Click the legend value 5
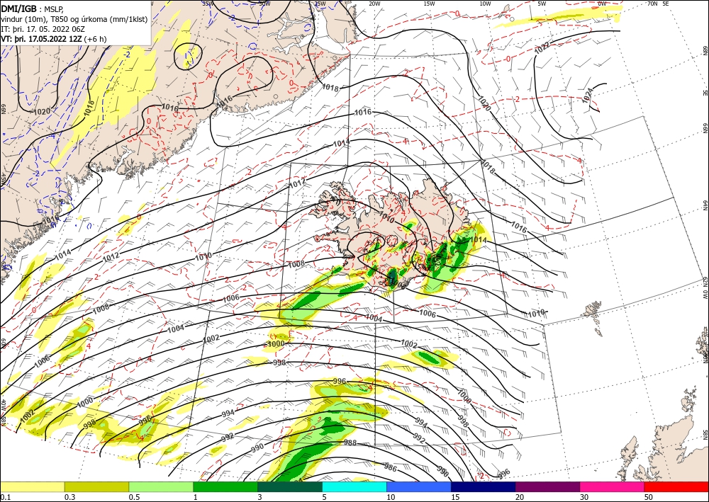The width and height of the screenshot is (709, 502). pos(325,497)
